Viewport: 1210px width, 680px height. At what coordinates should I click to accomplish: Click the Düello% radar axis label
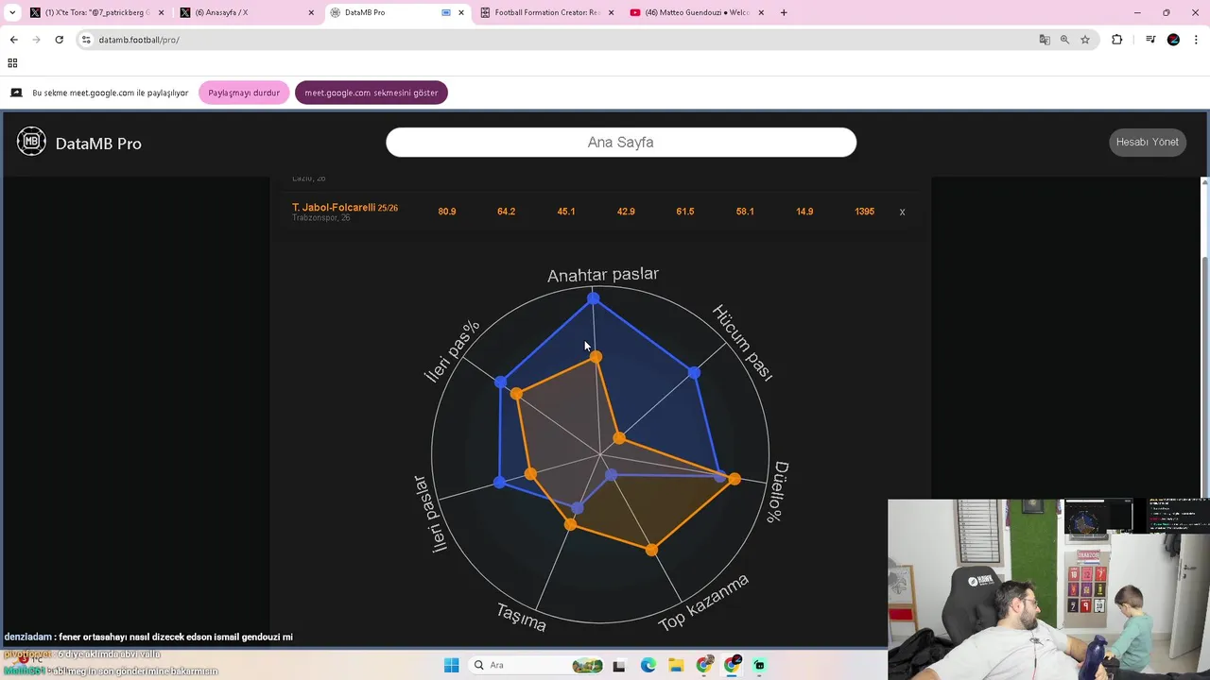(x=779, y=492)
